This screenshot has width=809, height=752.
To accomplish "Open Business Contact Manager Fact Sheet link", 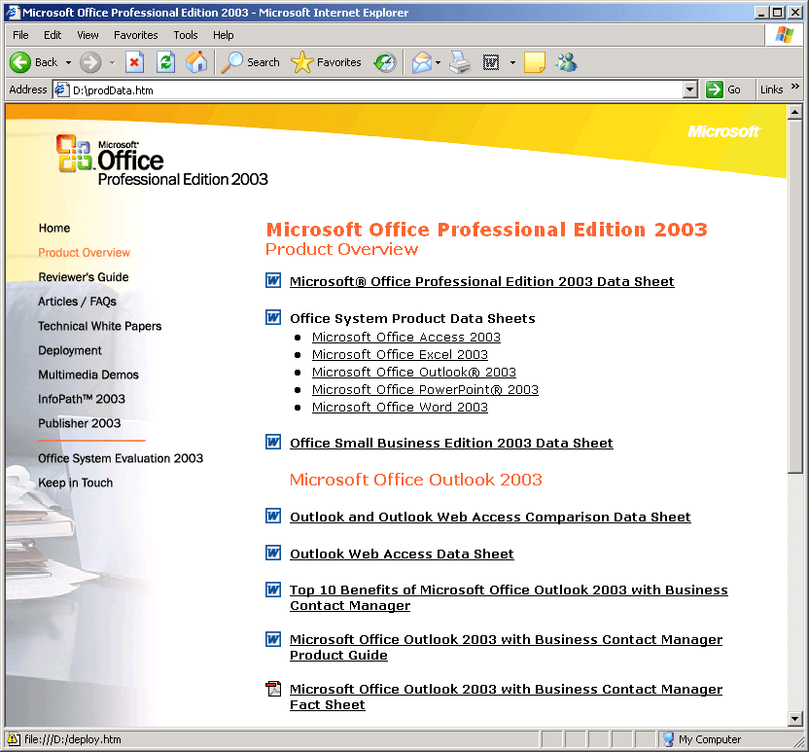I will coord(507,697).
